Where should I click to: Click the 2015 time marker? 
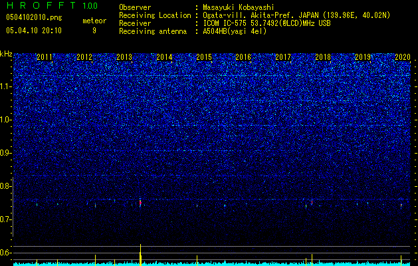pyautogui.click(x=204, y=57)
